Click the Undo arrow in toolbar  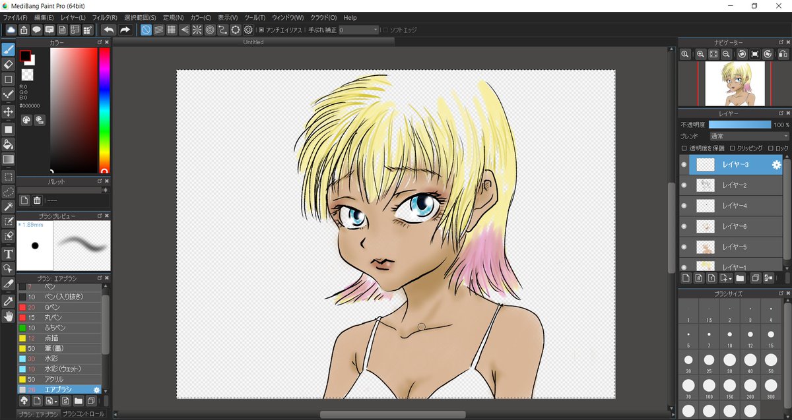tap(109, 30)
